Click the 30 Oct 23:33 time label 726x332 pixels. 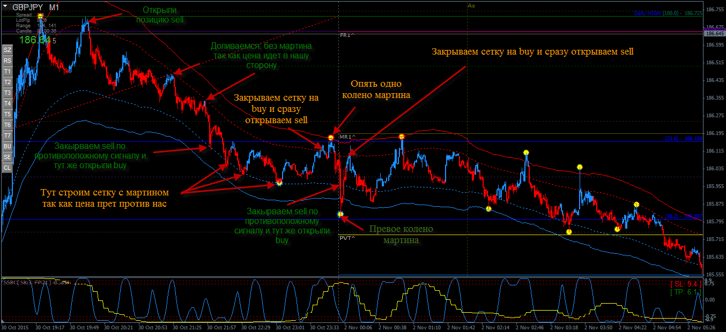click(x=325, y=327)
